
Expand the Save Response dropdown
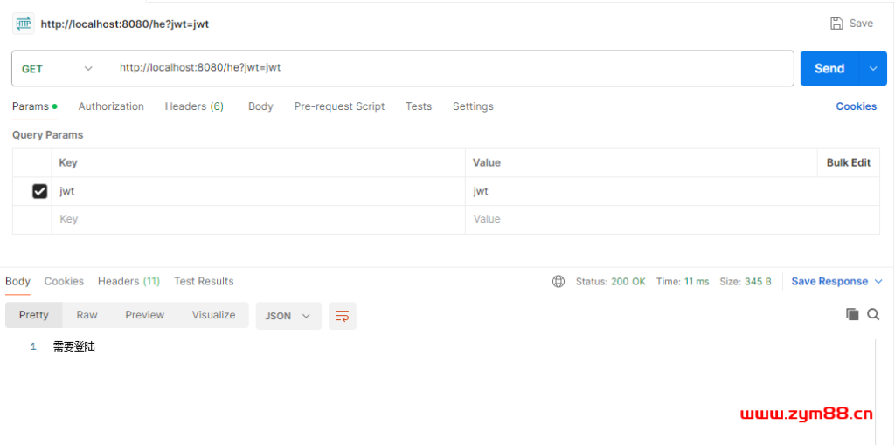878,282
